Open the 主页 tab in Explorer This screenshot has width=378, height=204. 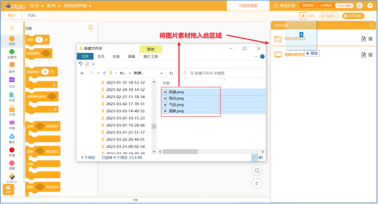(101, 56)
